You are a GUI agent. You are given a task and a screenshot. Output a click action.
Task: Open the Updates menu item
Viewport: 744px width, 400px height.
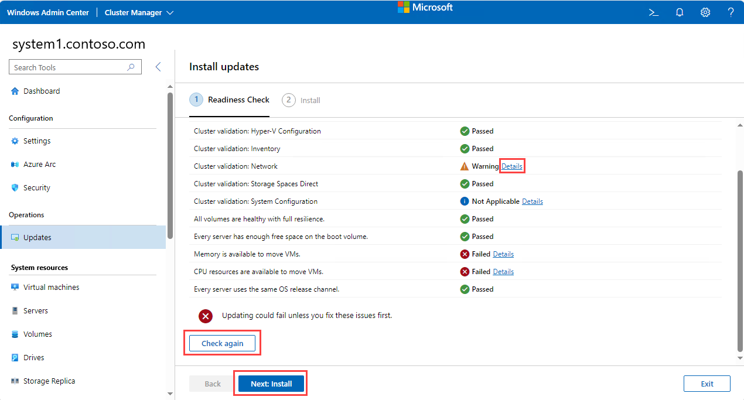37,238
